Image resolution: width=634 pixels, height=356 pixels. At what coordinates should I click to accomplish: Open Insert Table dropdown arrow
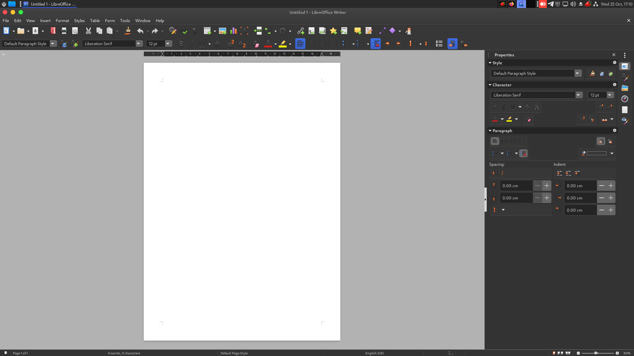coord(215,31)
